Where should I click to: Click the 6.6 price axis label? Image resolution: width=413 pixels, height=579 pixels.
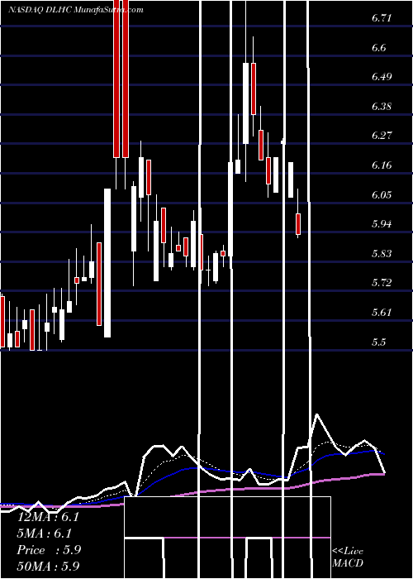click(x=378, y=47)
